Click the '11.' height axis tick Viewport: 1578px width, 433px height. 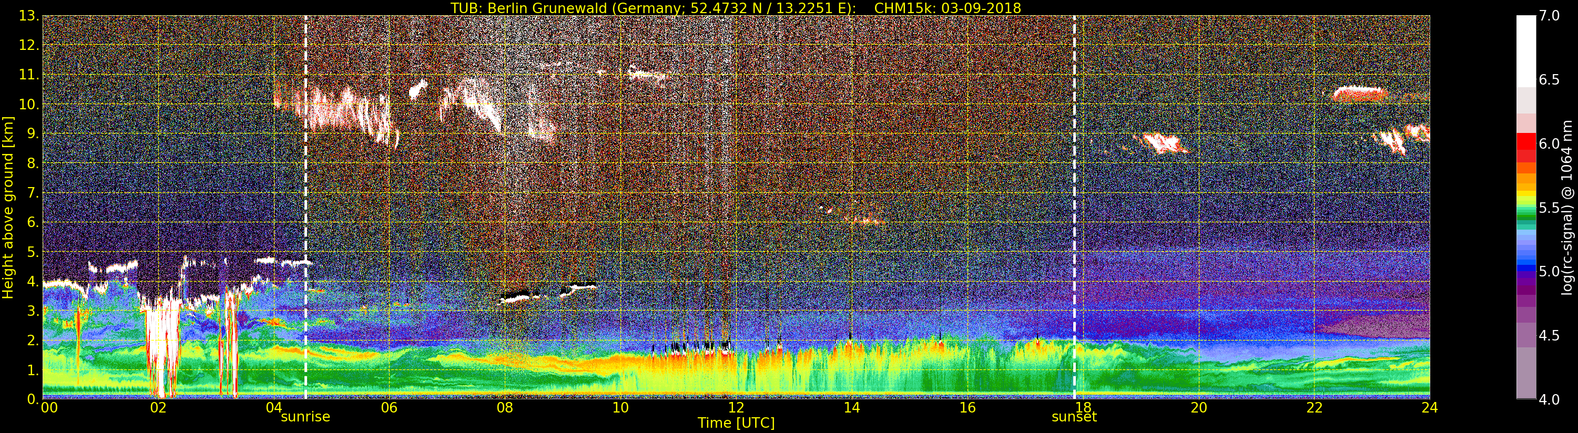pos(29,75)
